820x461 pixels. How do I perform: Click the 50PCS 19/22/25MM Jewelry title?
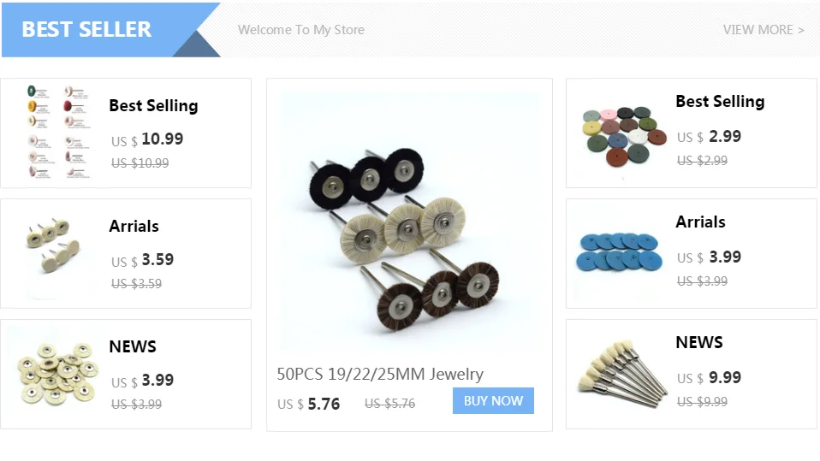click(x=380, y=375)
